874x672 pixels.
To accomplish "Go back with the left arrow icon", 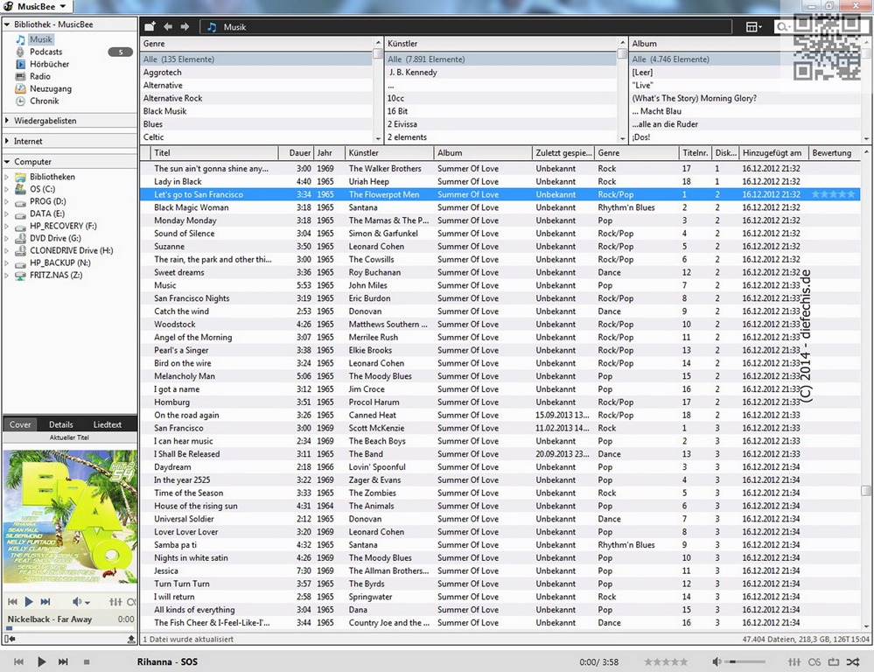I will (x=168, y=27).
